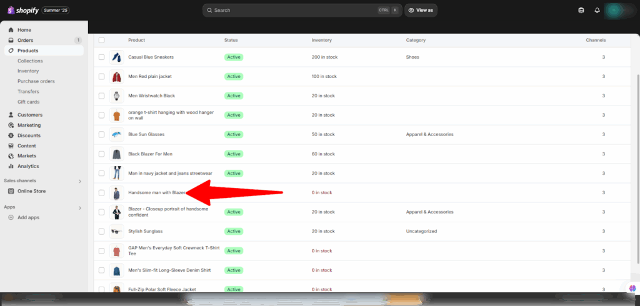640x306 pixels.
Task: Tick the Black Blazer For Men checkbox
Action: click(101, 154)
